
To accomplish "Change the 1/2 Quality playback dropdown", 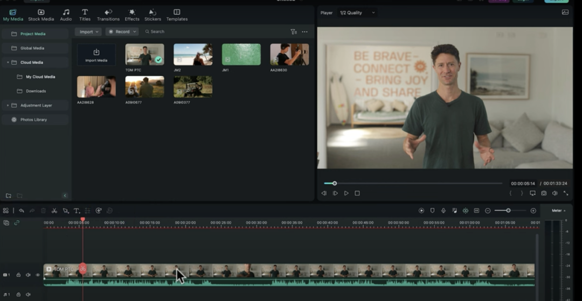I will click(x=357, y=12).
